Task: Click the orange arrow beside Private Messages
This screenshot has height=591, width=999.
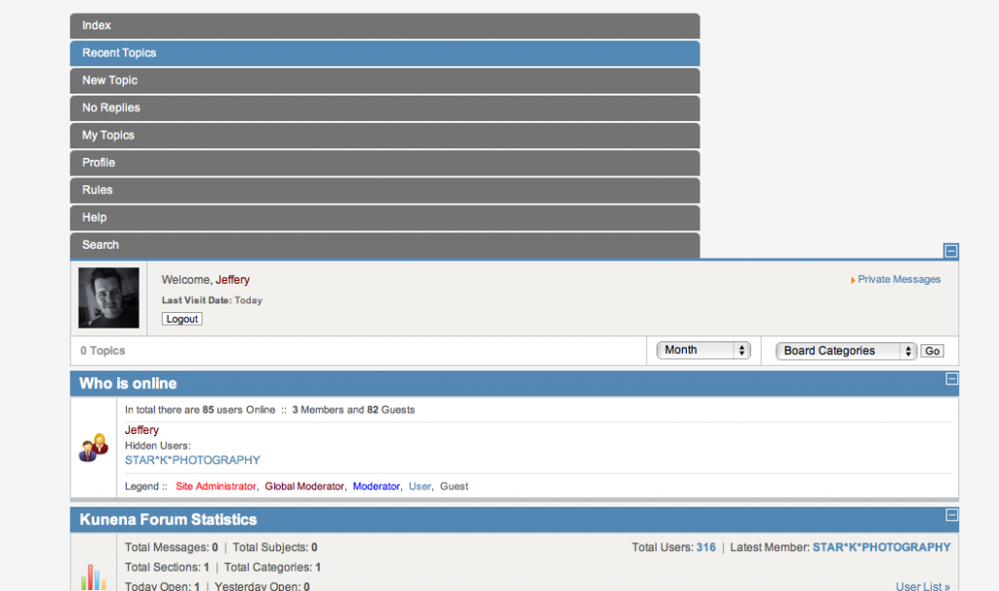Action: 853,280
